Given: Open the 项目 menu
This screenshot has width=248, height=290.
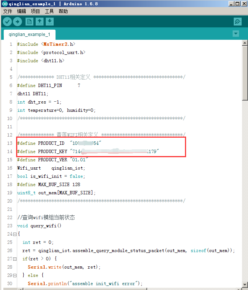Looking at the screenshot, I should [35, 11].
